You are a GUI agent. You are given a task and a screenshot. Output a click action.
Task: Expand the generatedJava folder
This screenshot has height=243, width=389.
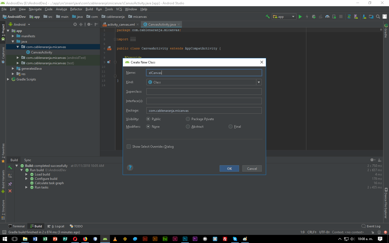13,68
